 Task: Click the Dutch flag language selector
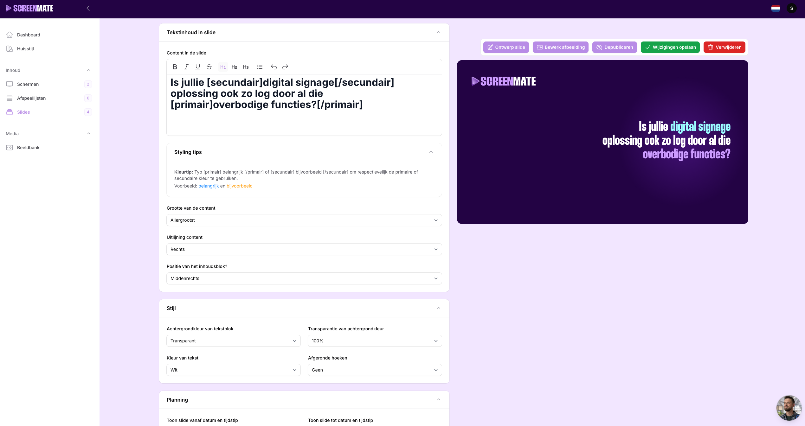click(x=776, y=9)
